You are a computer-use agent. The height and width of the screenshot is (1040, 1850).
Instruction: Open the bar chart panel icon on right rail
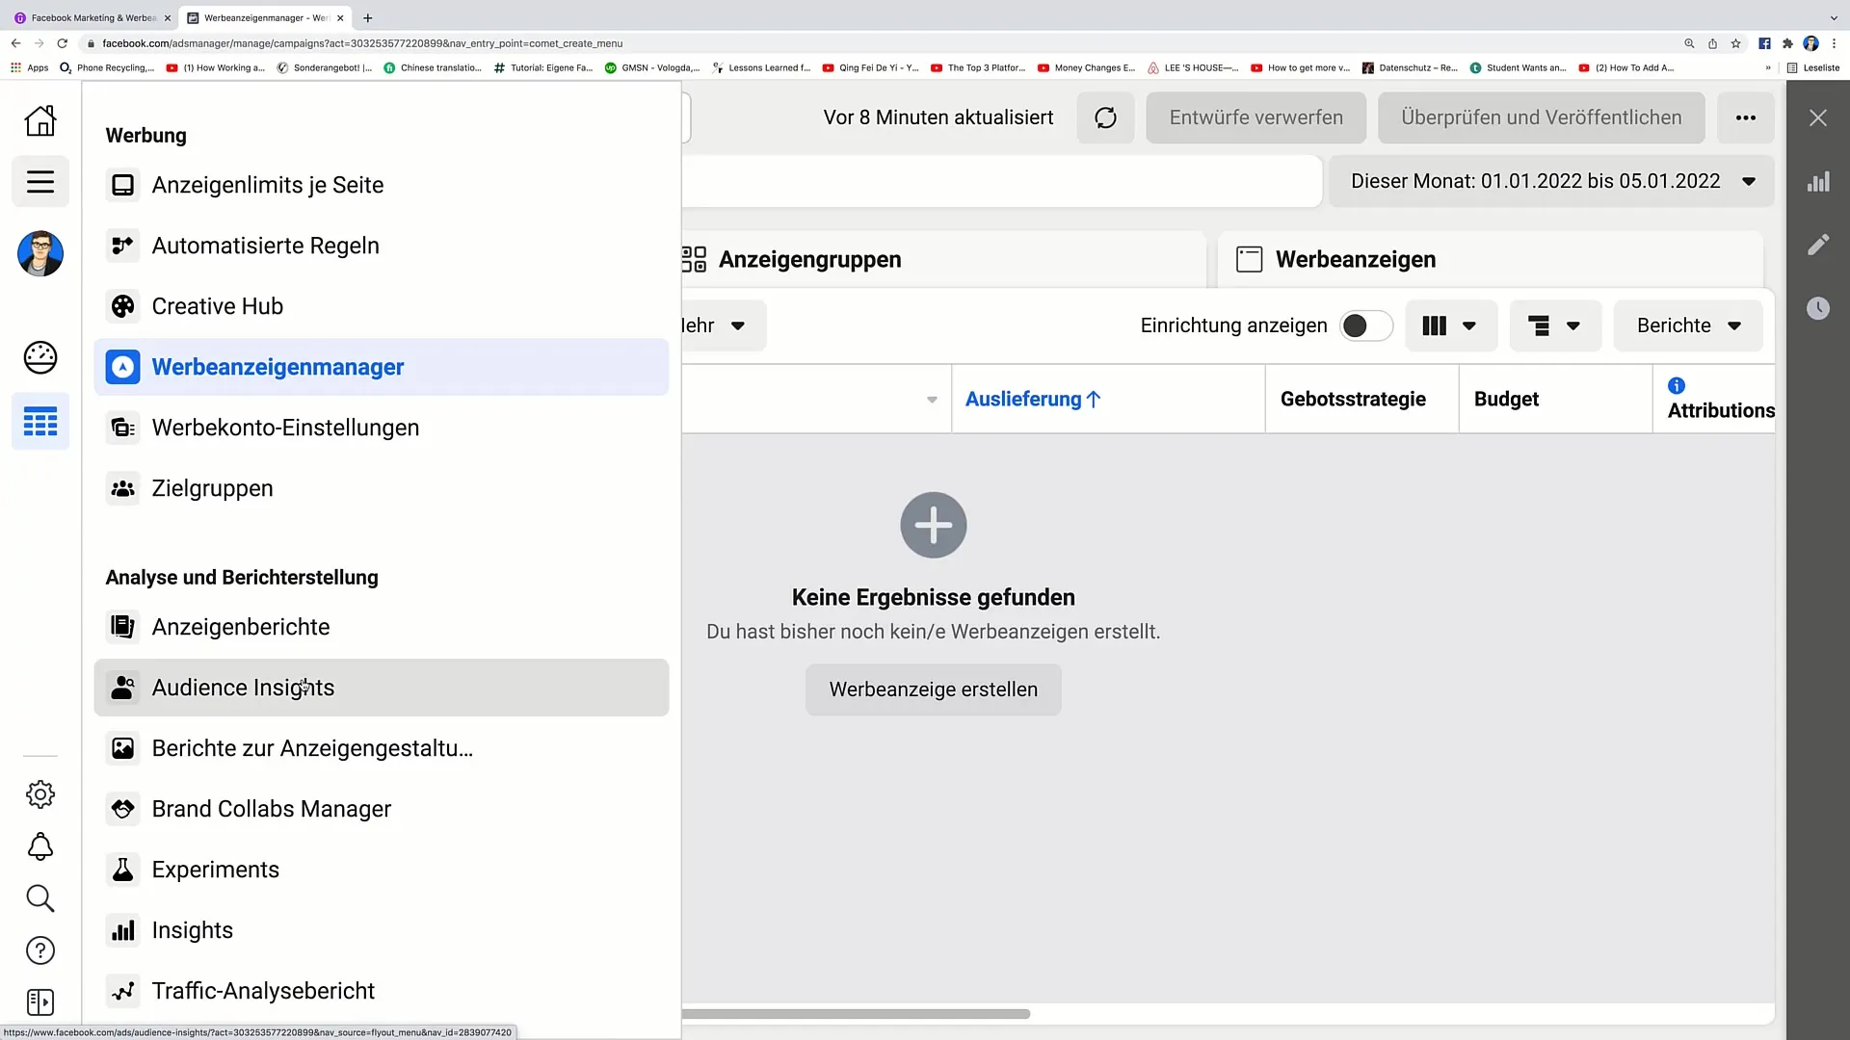1817,182
